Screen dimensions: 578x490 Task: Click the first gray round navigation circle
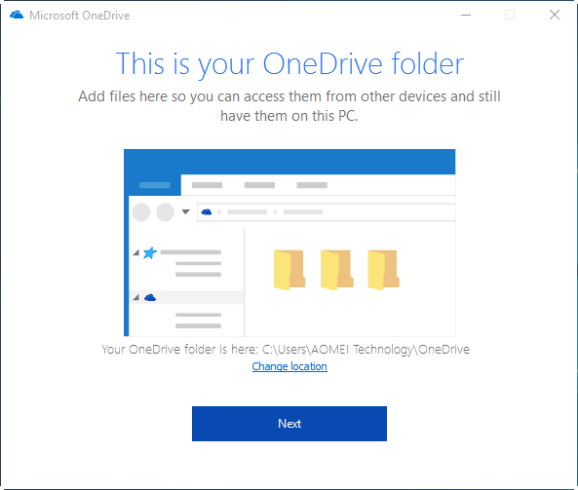click(141, 212)
